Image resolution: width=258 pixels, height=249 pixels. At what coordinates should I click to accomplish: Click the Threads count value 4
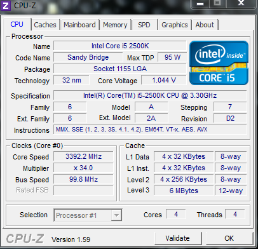coord(235,214)
